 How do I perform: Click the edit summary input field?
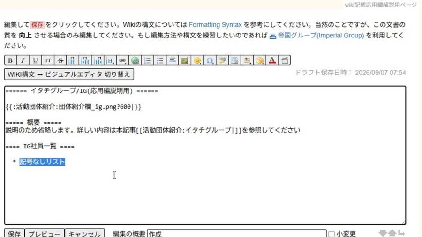[x=237, y=234]
